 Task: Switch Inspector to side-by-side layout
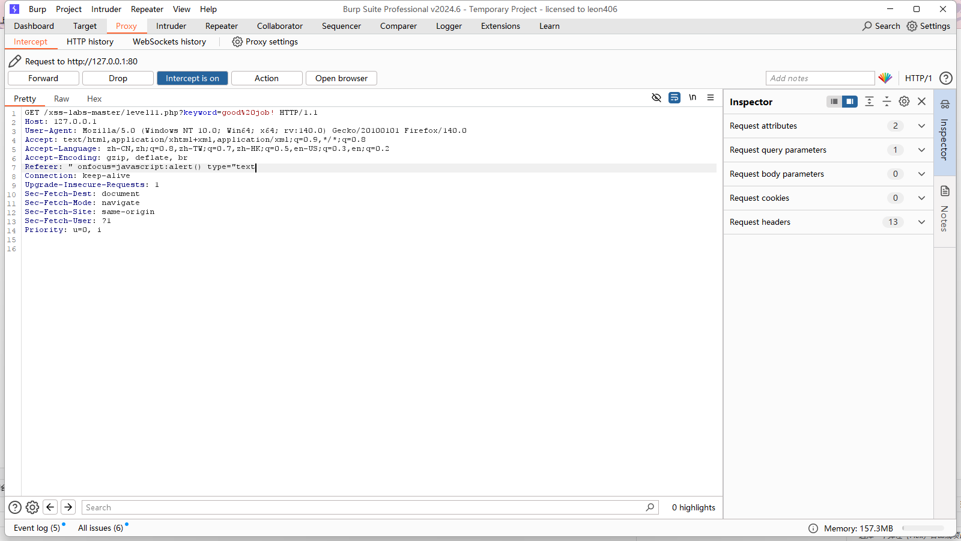pyautogui.click(x=849, y=102)
